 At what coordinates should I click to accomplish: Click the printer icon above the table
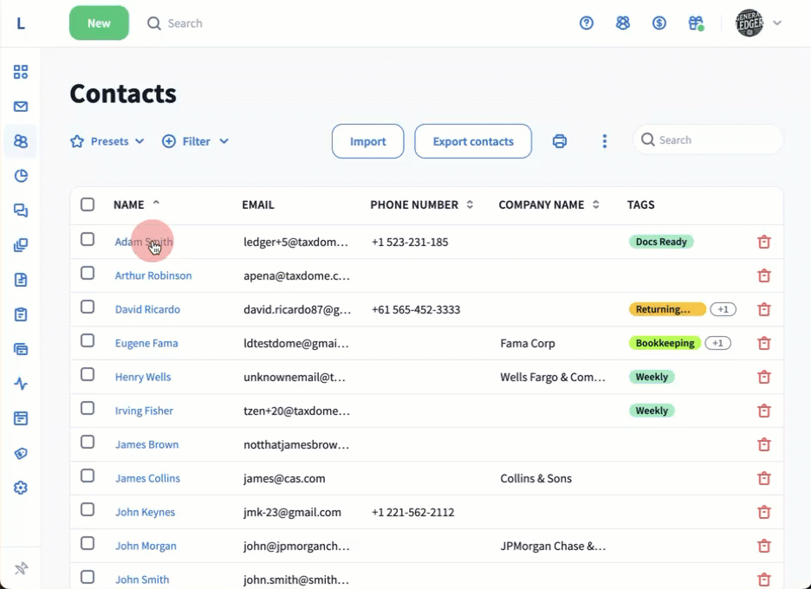[560, 141]
